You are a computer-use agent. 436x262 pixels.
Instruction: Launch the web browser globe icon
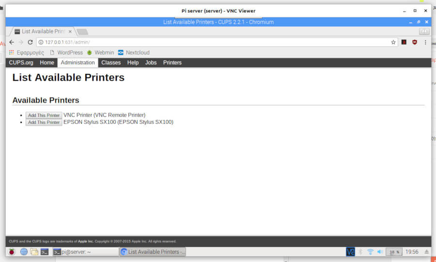tap(24, 252)
